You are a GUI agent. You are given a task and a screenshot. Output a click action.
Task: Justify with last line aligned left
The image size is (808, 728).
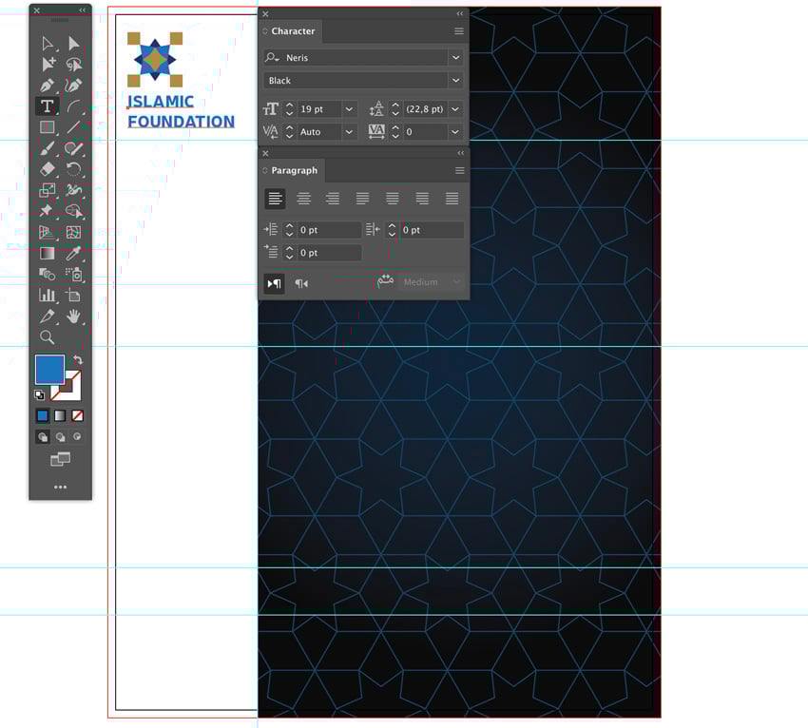363,199
